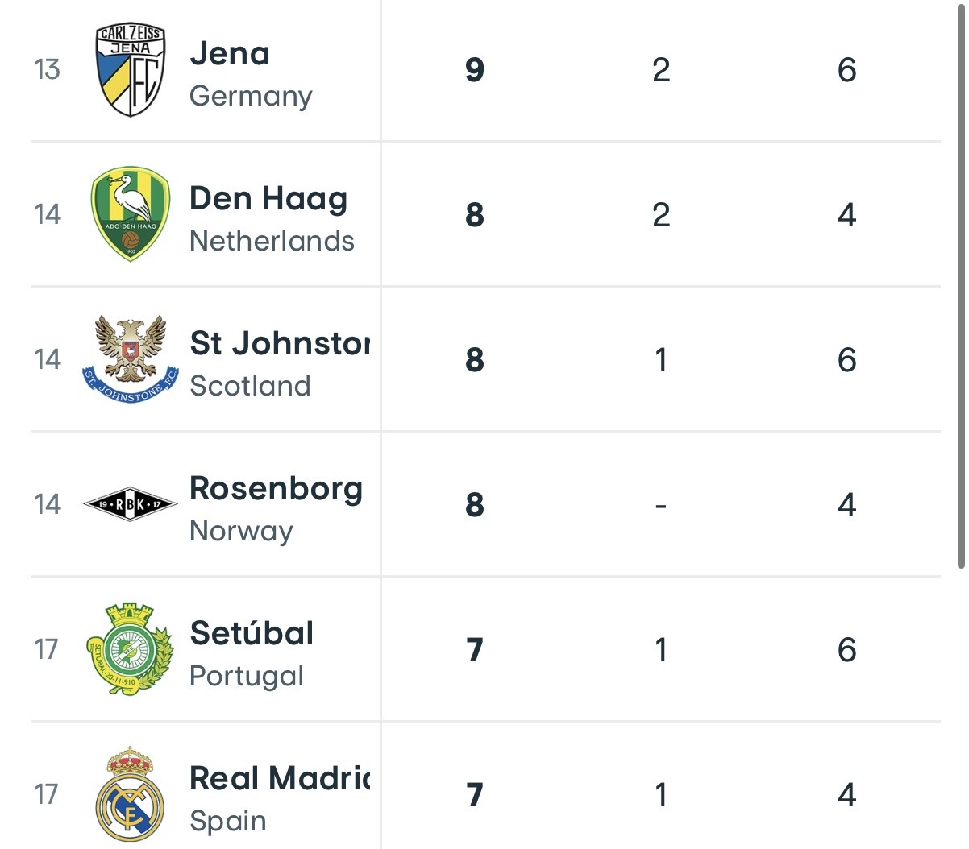The height and width of the screenshot is (849, 969).
Task: Click the Setúbal team name
Action: 252,633
